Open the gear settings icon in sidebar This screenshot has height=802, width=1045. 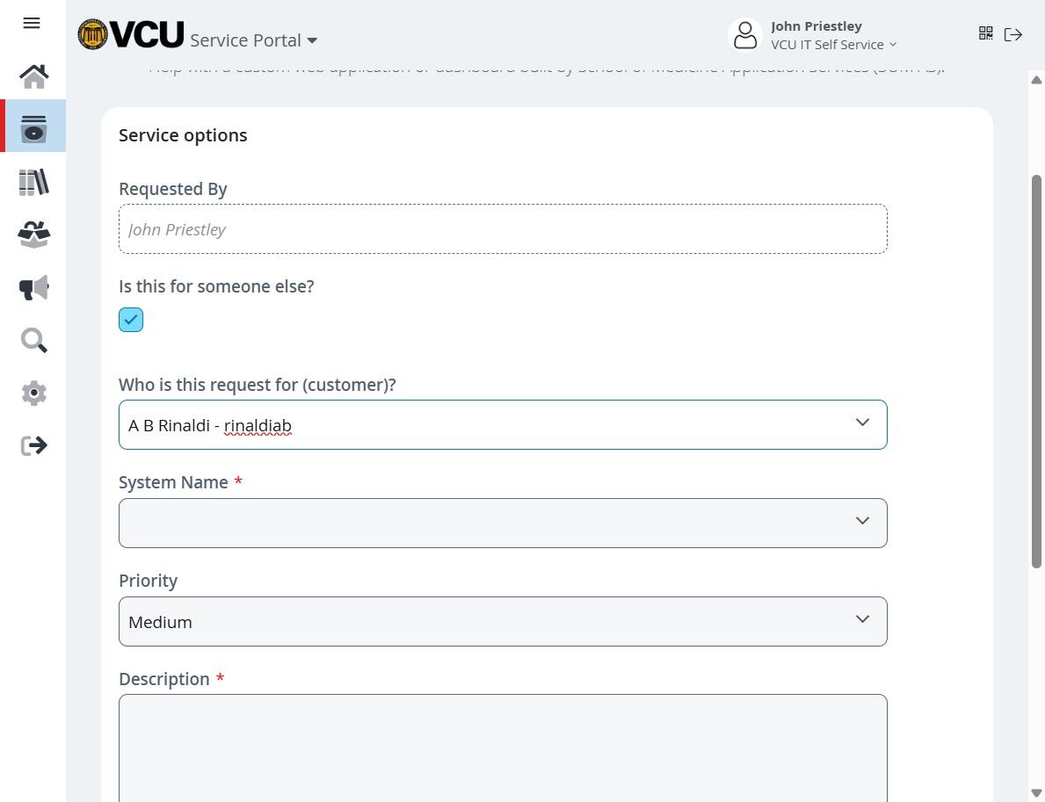pyautogui.click(x=33, y=393)
